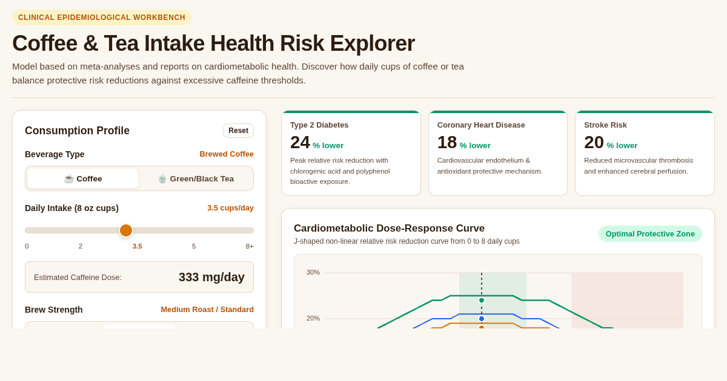Open the Type 2 Diabetes risk card
727x381 pixels.
[x=351, y=153]
